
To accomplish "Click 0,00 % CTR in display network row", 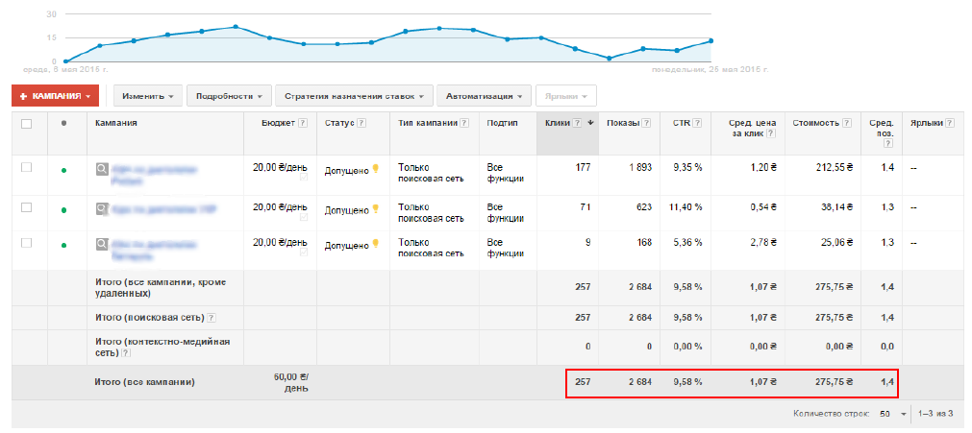I will click(687, 347).
